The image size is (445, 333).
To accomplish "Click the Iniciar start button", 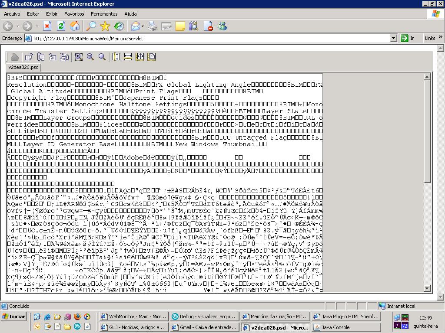I will [13, 317].
